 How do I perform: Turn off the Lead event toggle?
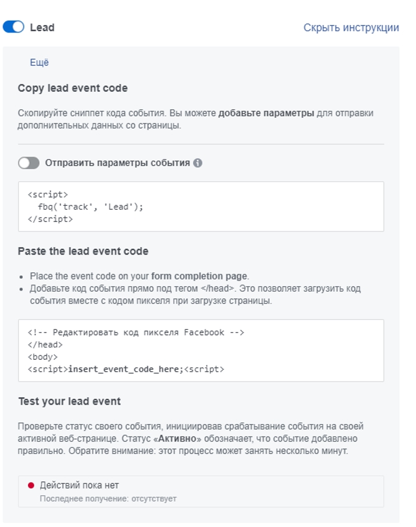coord(14,27)
